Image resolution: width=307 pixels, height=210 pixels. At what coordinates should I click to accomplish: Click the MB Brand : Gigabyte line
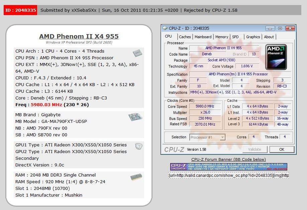38,115
